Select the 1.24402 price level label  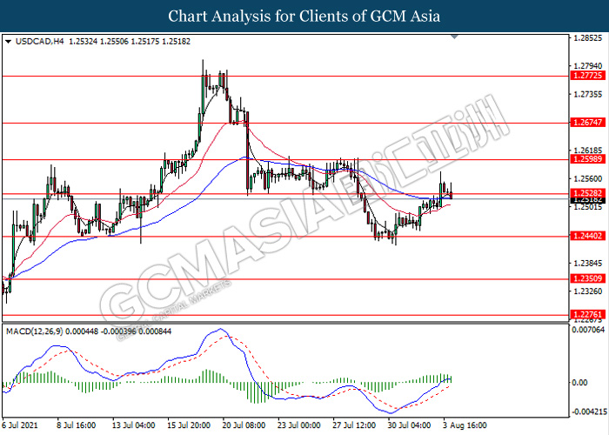(588, 236)
